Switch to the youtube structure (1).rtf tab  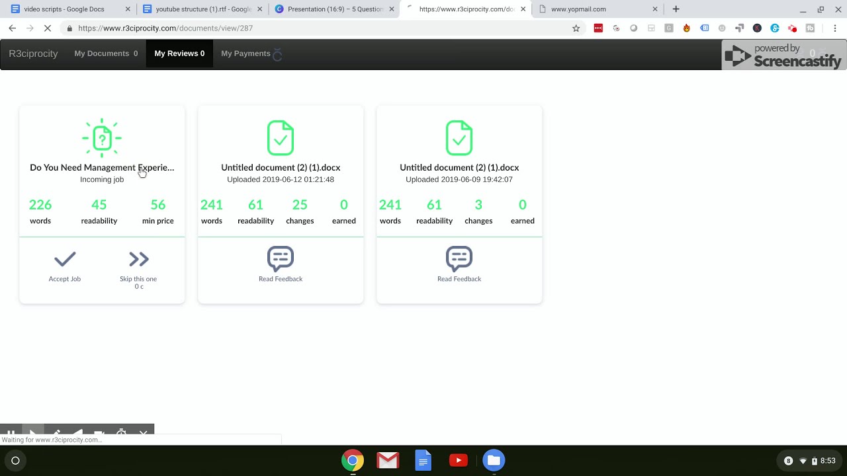[201, 9]
